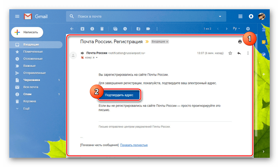Mark the message as unread
The image size is (279, 167).
[x=115, y=29]
